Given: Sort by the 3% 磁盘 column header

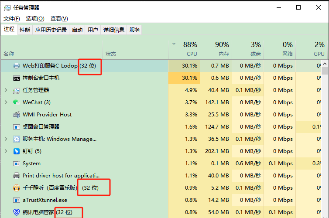Looking at the screenshot, I should click(x=248, y=50).
